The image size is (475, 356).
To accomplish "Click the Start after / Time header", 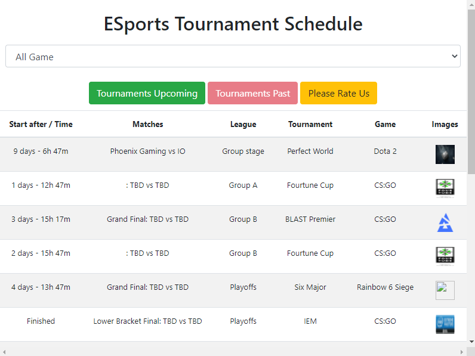I will click(41, 125).
